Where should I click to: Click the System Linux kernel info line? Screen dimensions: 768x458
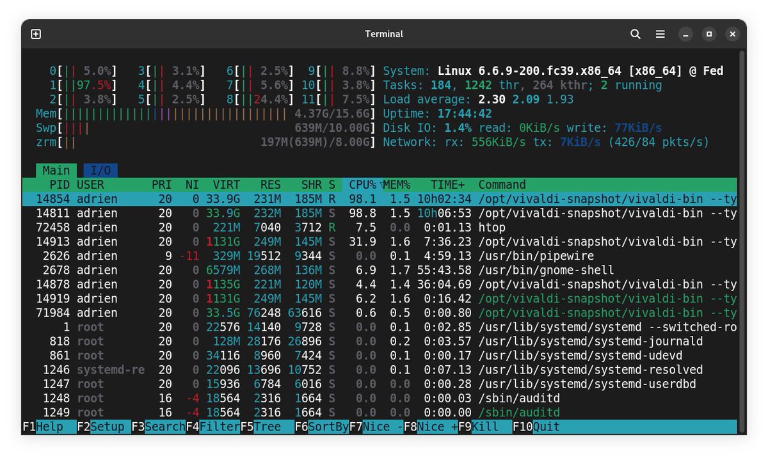[553, 71]
